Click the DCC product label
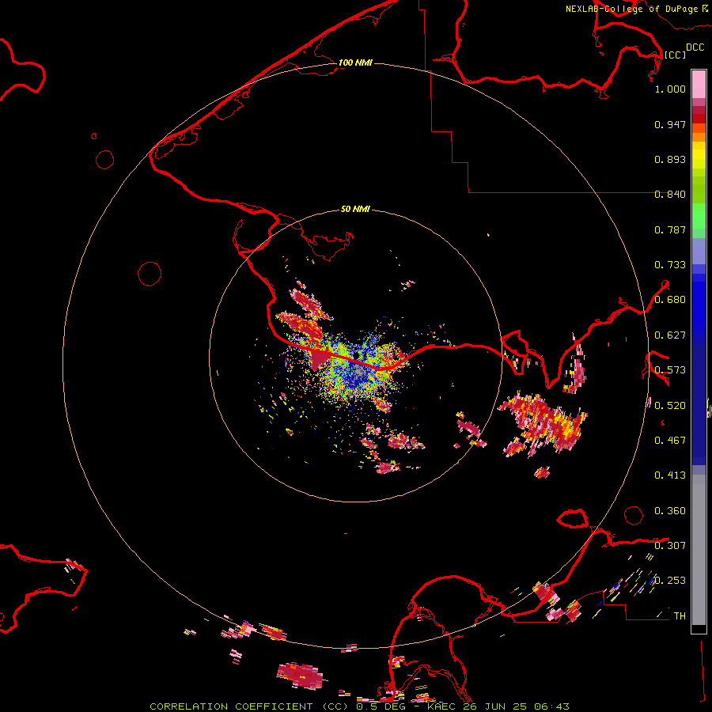 (695, 47)
